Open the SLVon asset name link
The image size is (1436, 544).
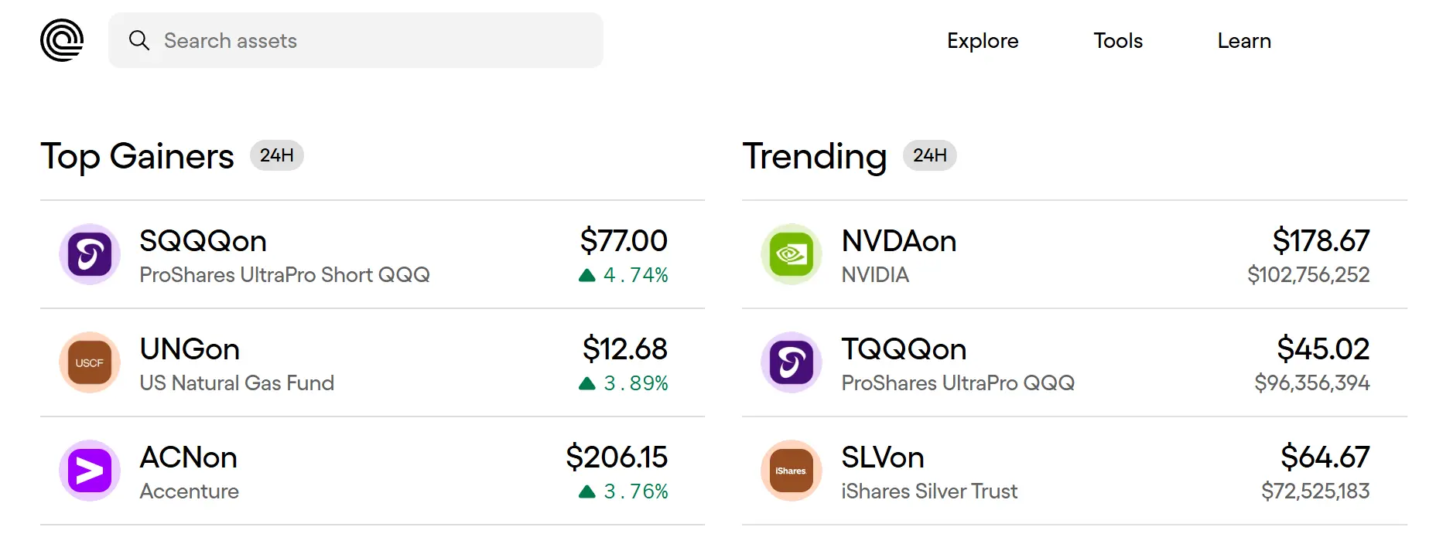click(x=883, y=457)
